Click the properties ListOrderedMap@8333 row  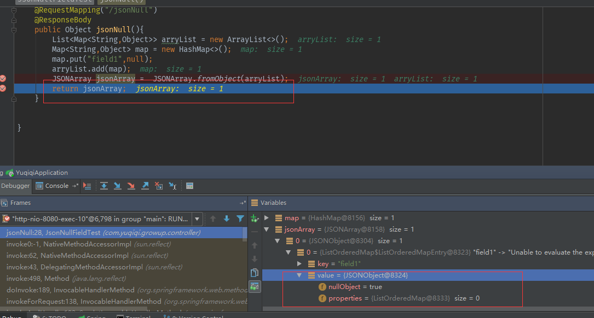(x=428, y=298)
